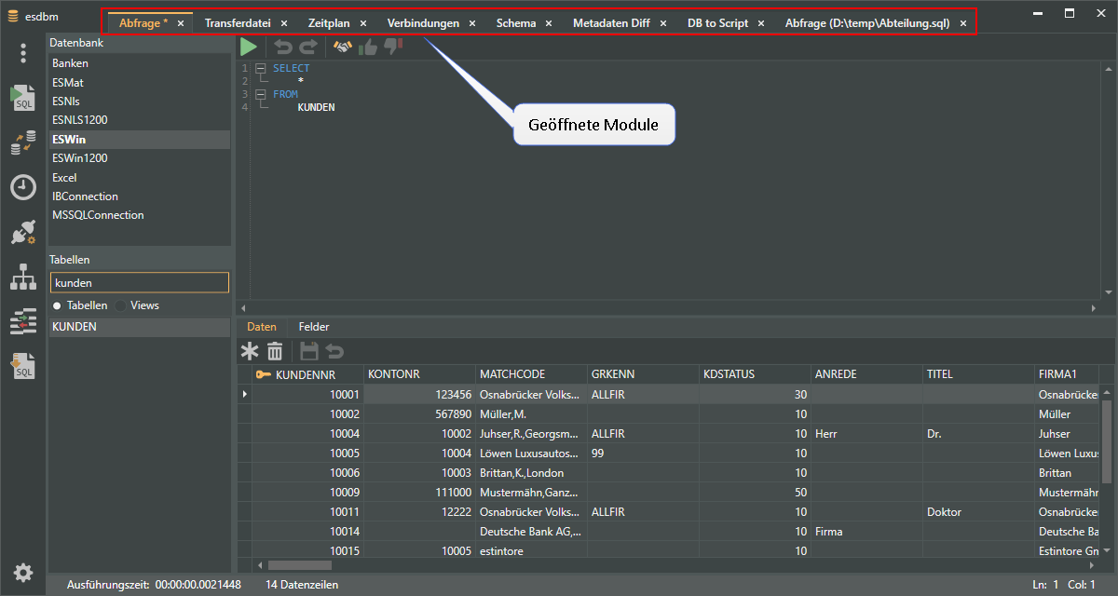Sort by the KONTONR column header

point(419,374)
